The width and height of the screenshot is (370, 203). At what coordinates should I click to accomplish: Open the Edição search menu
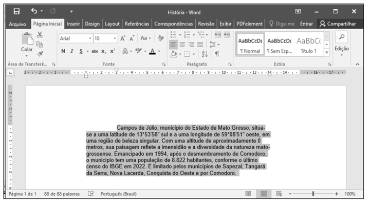pos(341,44)
